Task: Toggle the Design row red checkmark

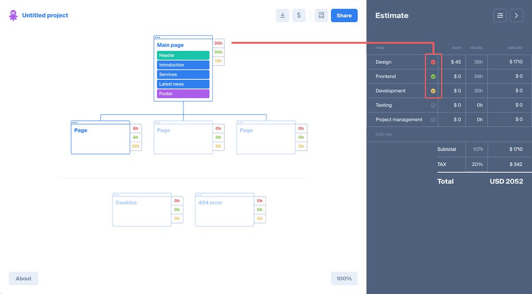Action: 433,62
